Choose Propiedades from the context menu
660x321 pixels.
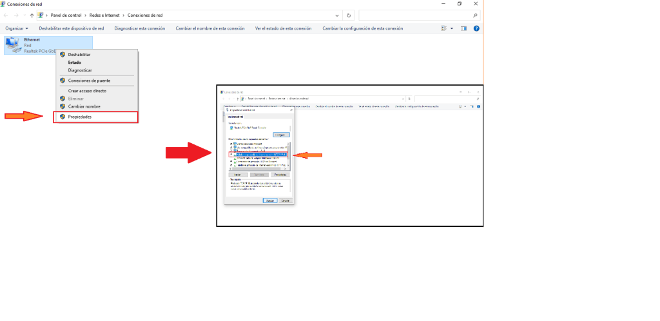80,117
